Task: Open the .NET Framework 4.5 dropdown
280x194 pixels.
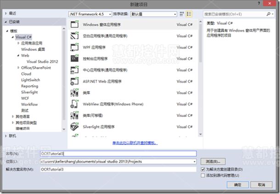Action: 90,14
